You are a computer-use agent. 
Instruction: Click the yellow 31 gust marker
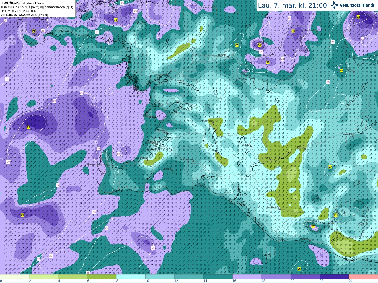(x=260, y=45)
